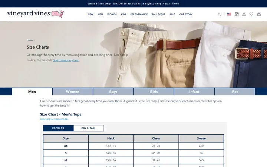Open the promo Details link
267x167 pixels.
175,4
